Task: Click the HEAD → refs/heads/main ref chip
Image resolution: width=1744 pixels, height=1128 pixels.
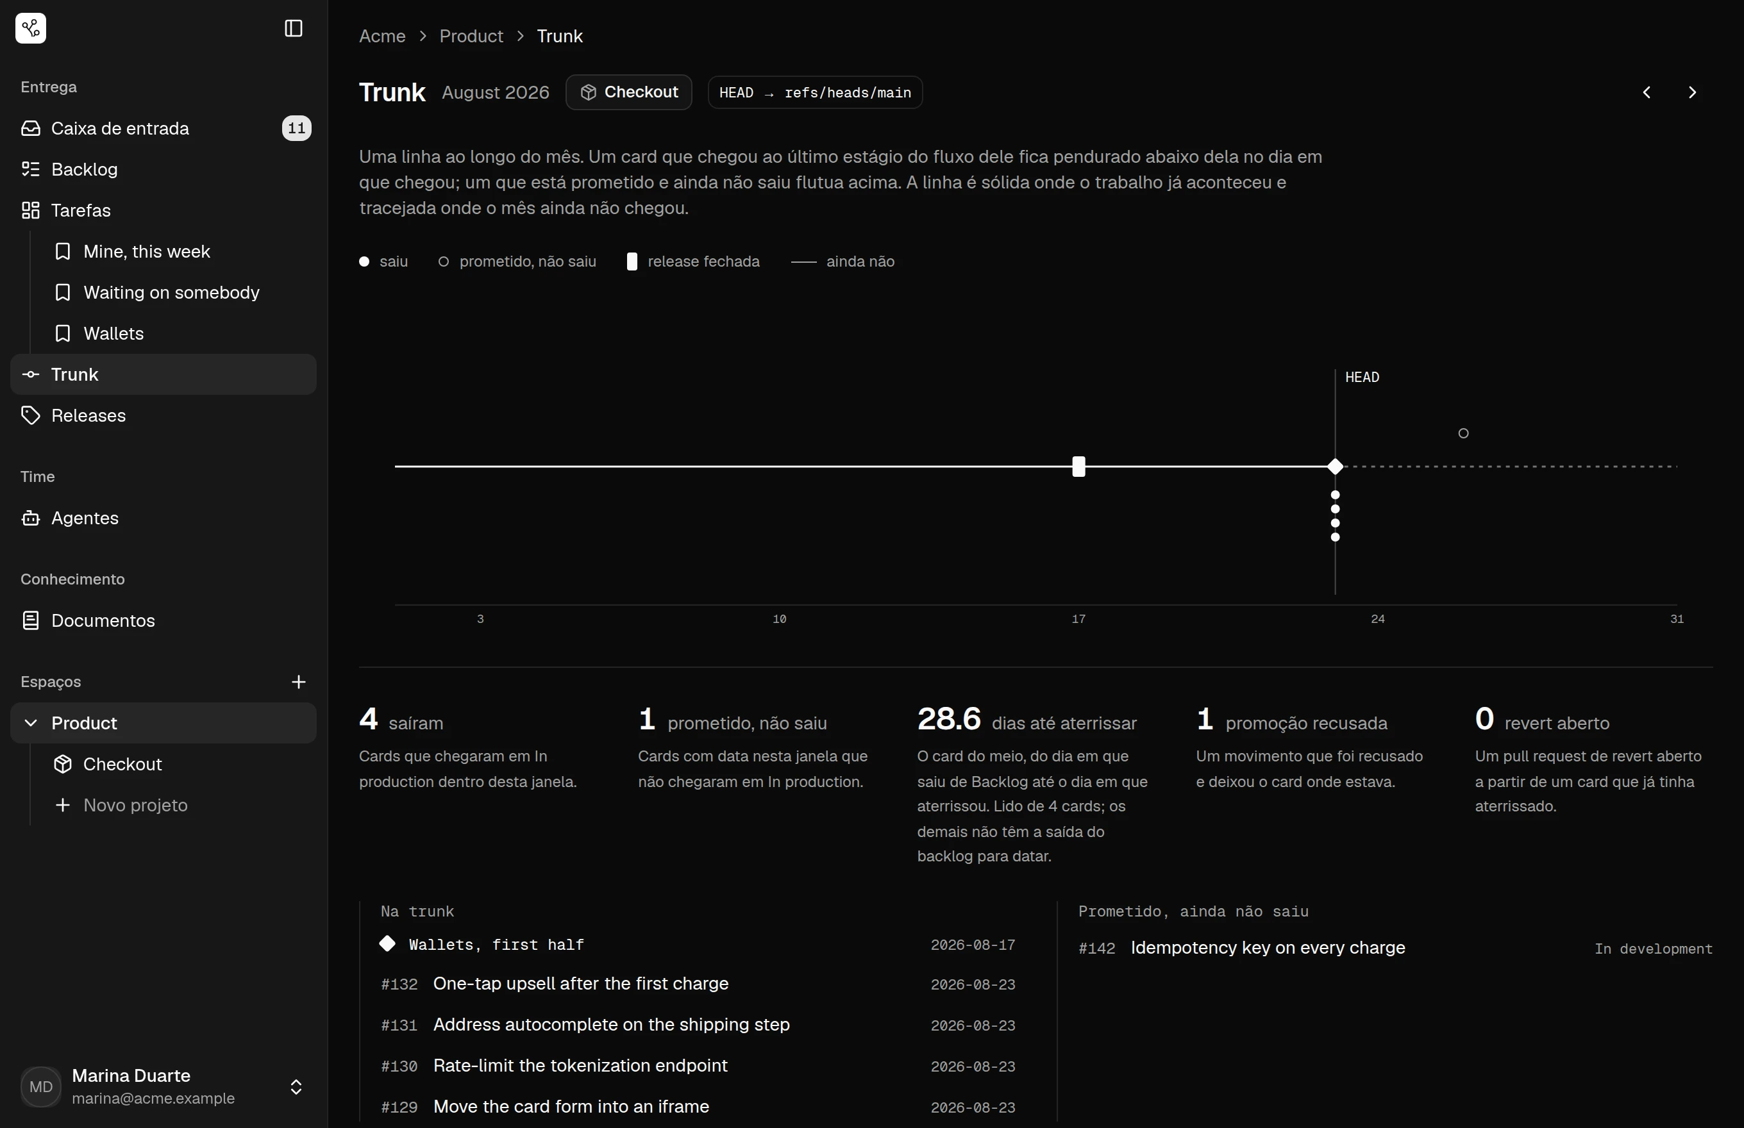Action: click(815, 92)
